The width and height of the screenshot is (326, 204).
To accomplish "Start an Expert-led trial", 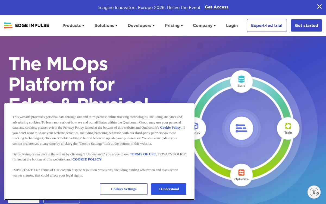I will (267, 26).
